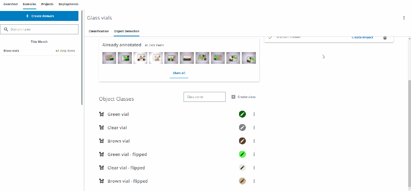Click the search magnifier in Domain name field
Viewport: 411px width, 191px height.
coord(6,29)
